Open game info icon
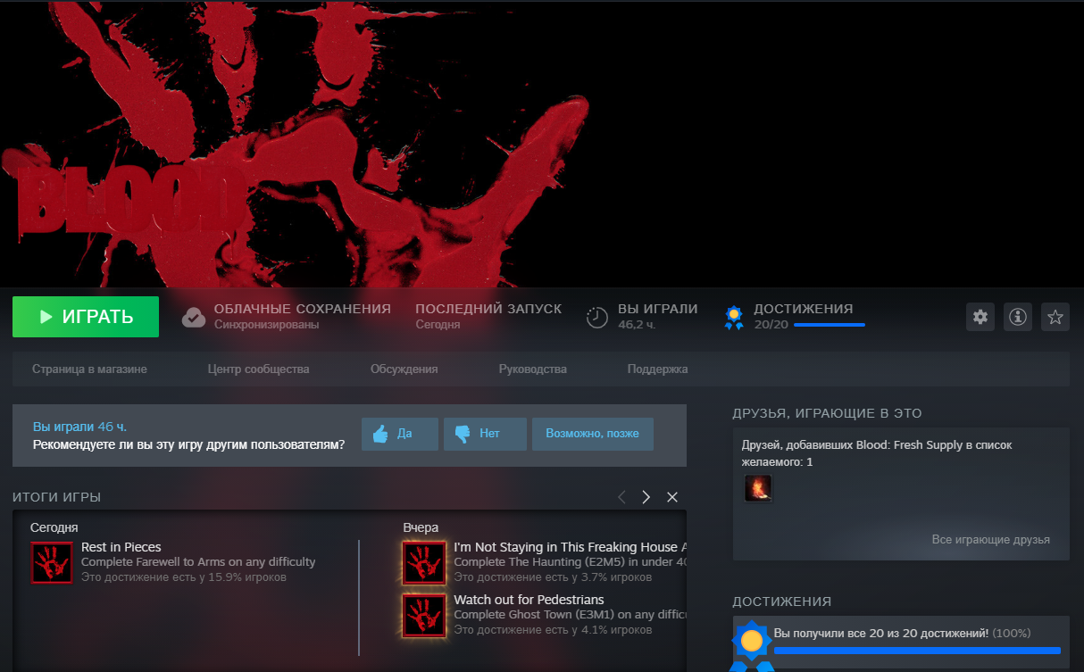1084x672 pixels. coord(1018,317)
